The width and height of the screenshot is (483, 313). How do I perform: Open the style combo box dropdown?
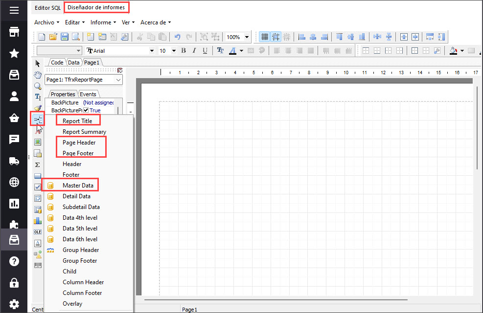(79, 51)
